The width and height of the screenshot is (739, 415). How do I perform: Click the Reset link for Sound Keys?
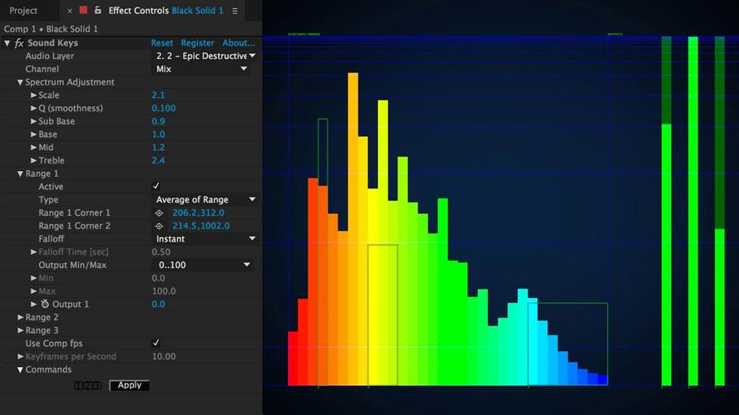tap(161, 43)
